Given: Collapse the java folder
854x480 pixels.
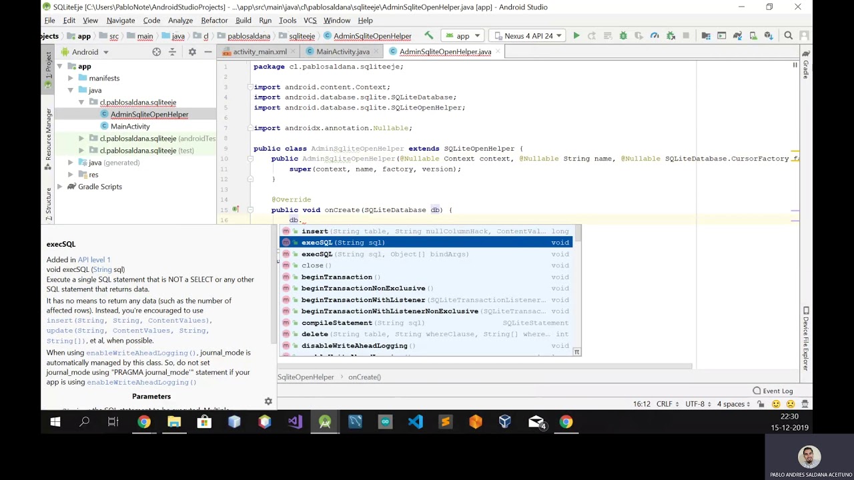Looking at the screenshot, I should tap(71, 90).
